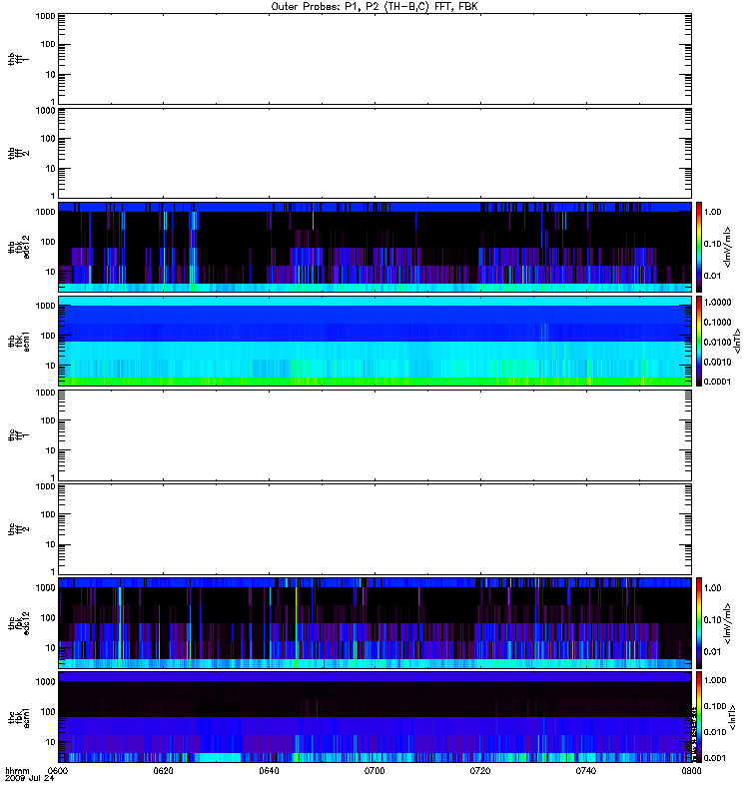Click the '0.1000' label on thb scm1 colorbar
Viewport: 749px width, 799px height.
click(x=717, y=322)
